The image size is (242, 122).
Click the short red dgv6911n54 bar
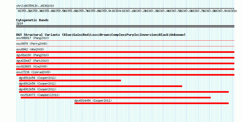pos(70,81)
